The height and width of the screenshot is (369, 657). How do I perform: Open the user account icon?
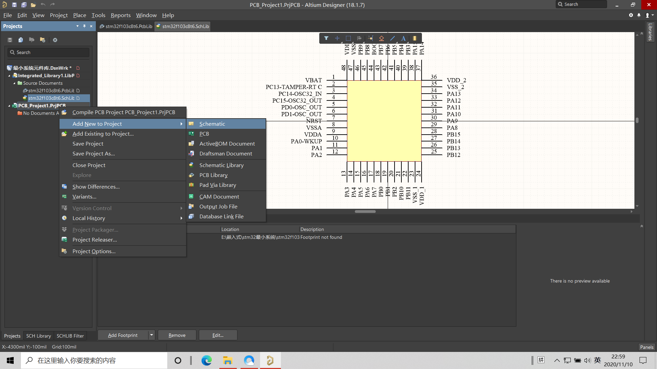[x=647, y=15]
